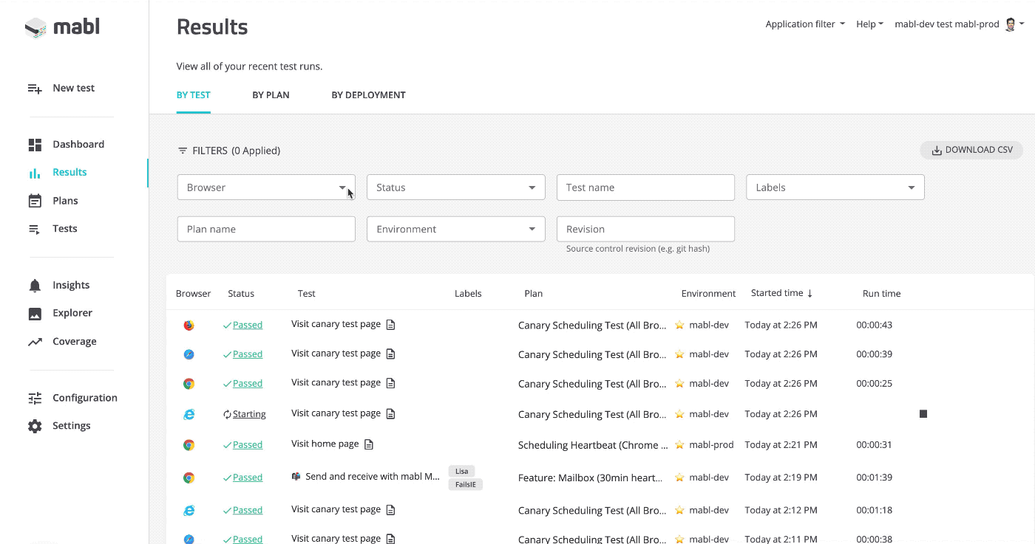1035x544 pixels.
Task: Open the Tests section from the sidebar
Action: 64,228
